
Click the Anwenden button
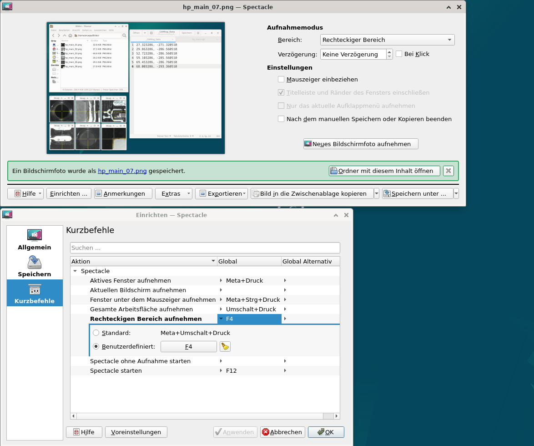click(x=235, y=432)
